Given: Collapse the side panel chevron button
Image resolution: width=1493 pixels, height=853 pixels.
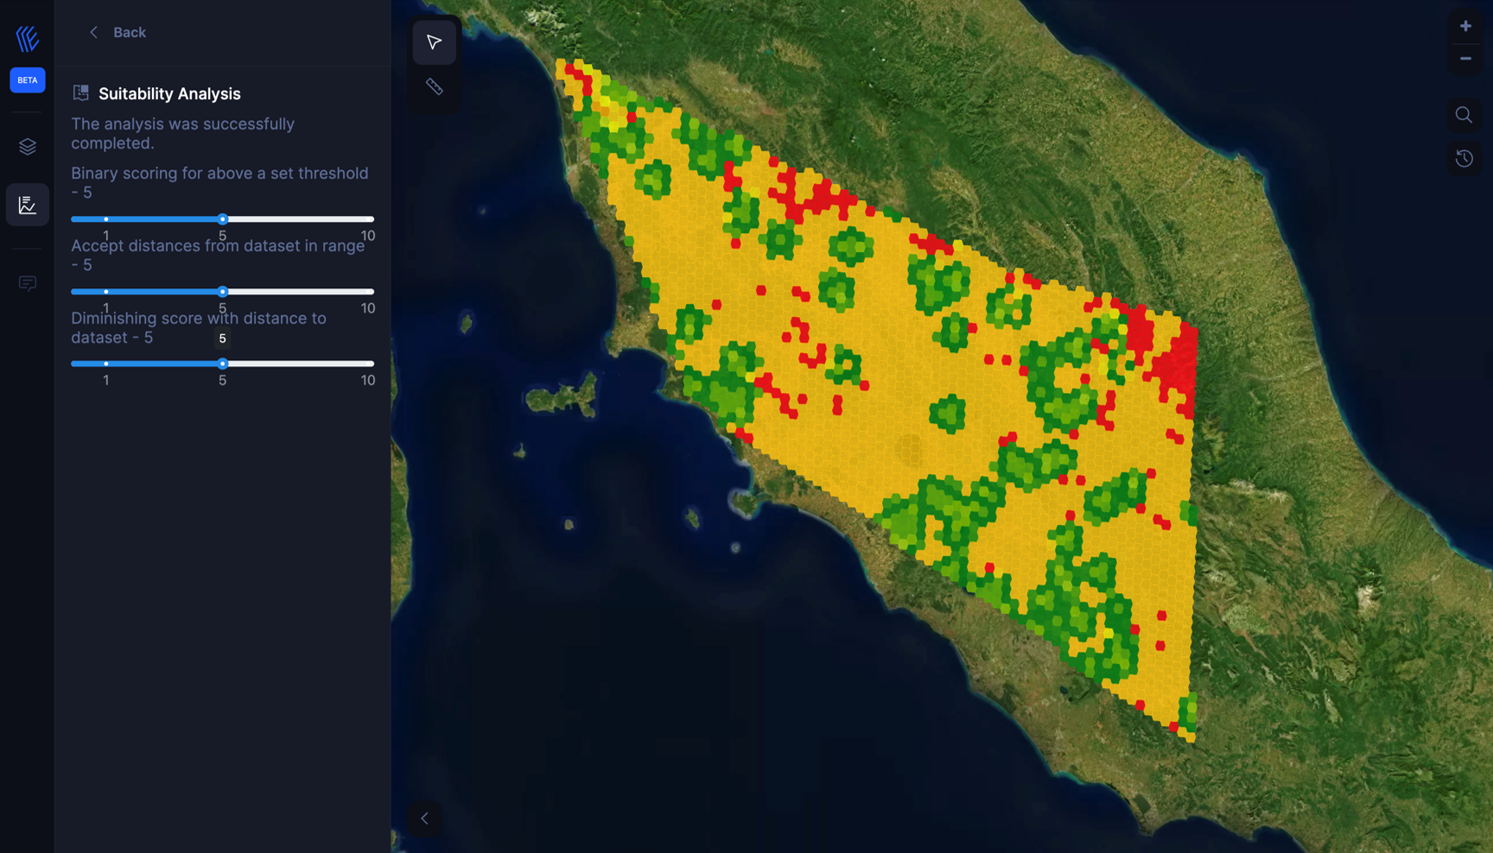Looking at the screenshot, I should click(424, 818).
